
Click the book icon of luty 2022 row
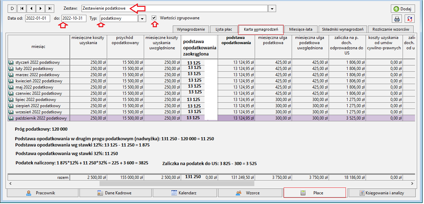[x=11, y=69]
